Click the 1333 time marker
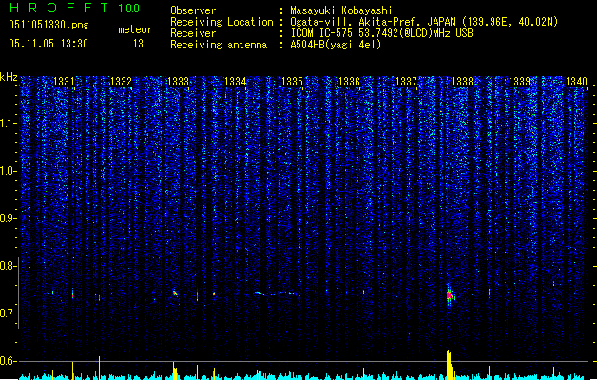Image resolution: width=598 pixels, height=380 pixels. coord(178,82)
